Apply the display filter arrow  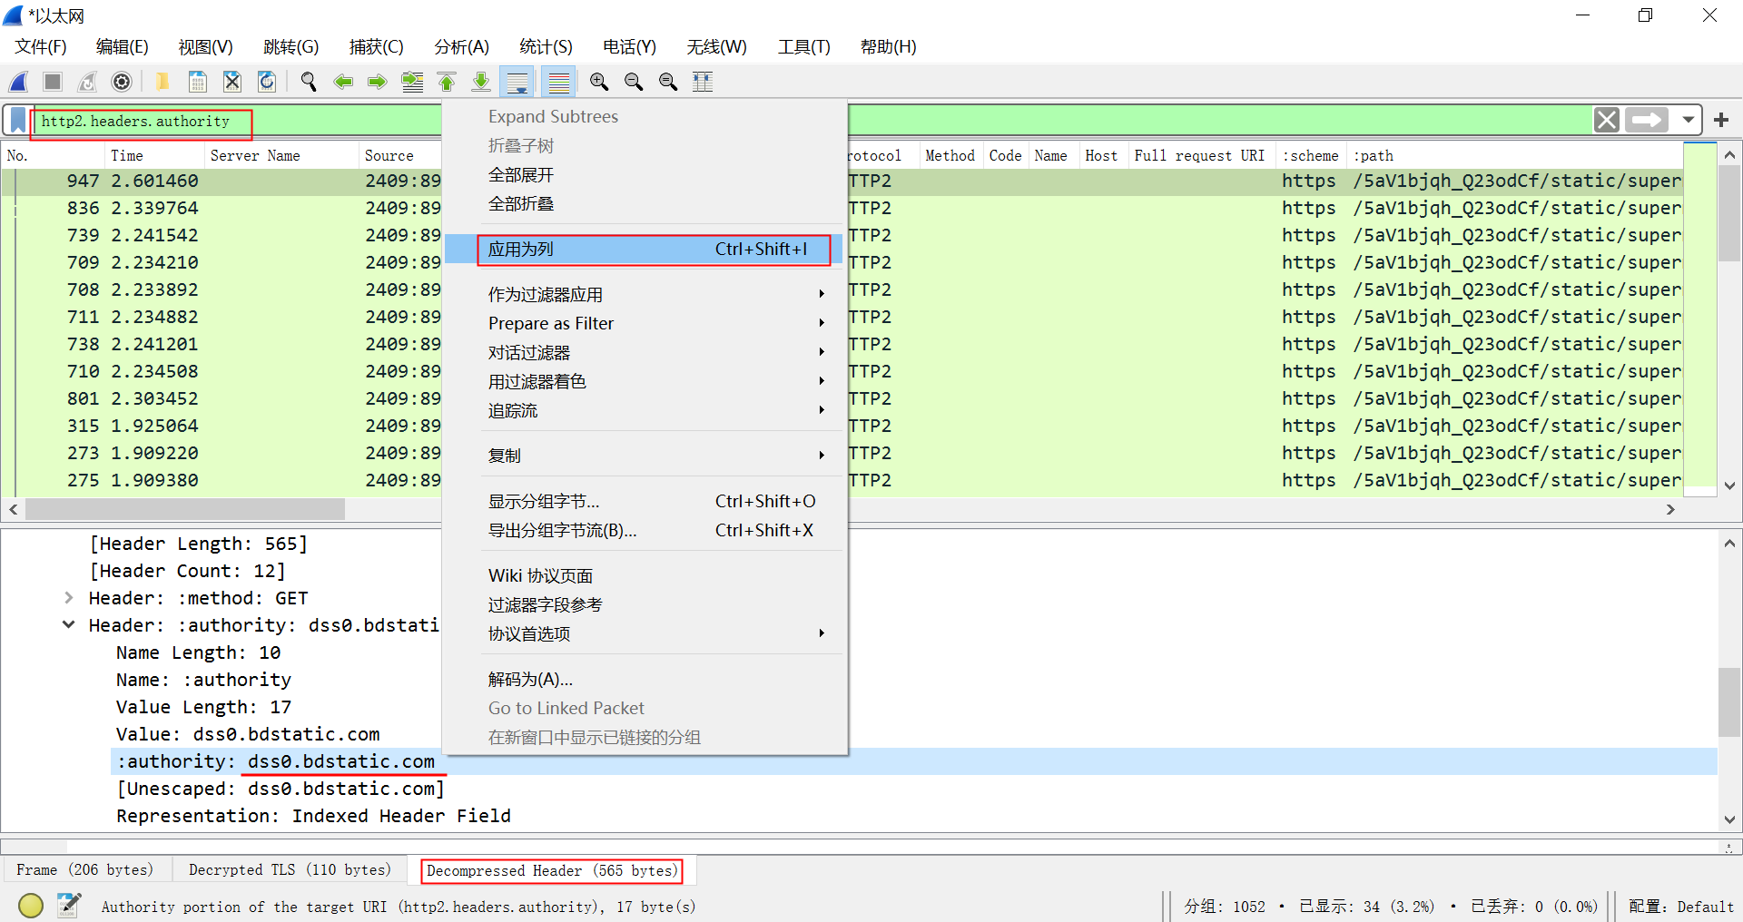coord(1647,120)
